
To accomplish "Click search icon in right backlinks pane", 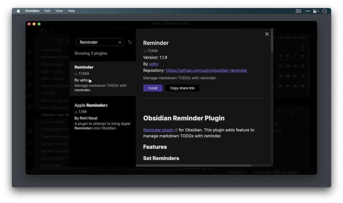I will coord(291,113).
